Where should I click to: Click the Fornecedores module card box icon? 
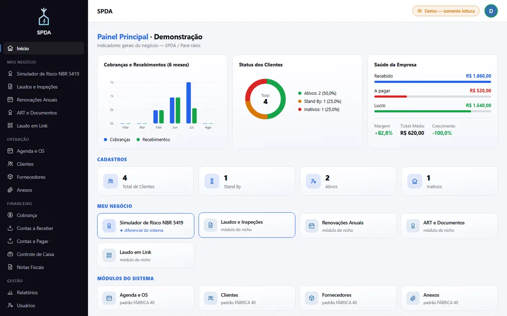[x=311, y=298]
